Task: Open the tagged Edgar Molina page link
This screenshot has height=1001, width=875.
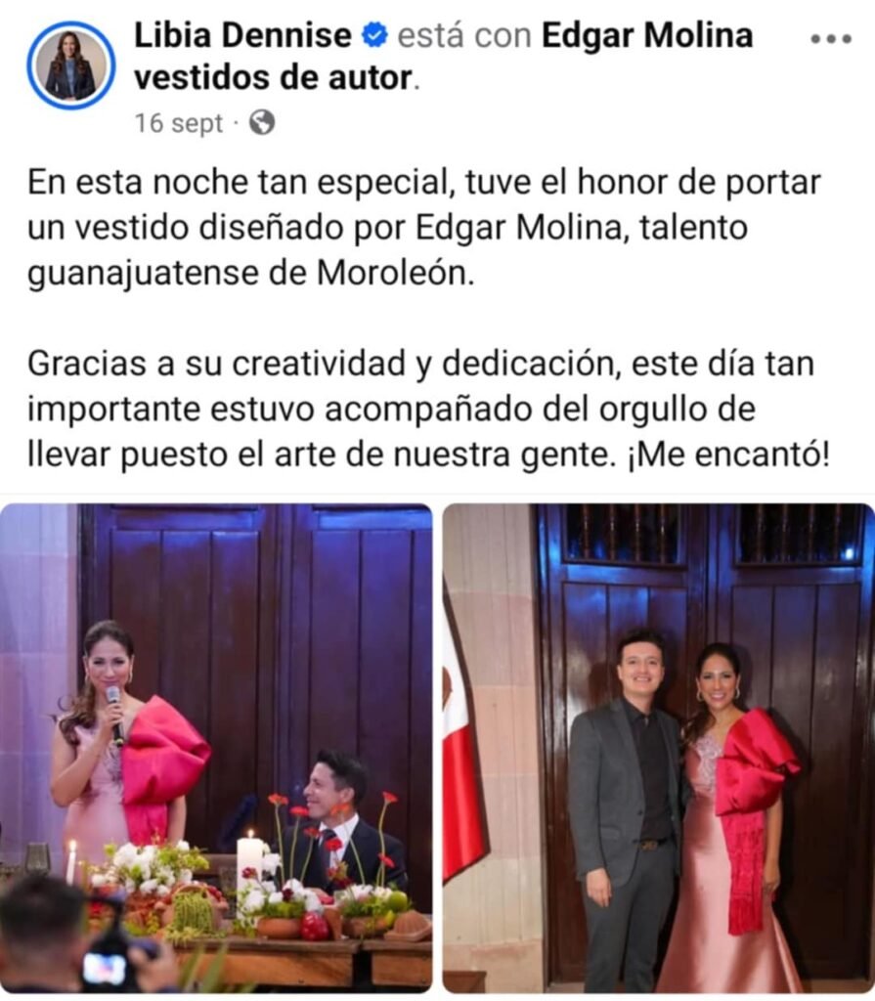Action: (647, 35)
